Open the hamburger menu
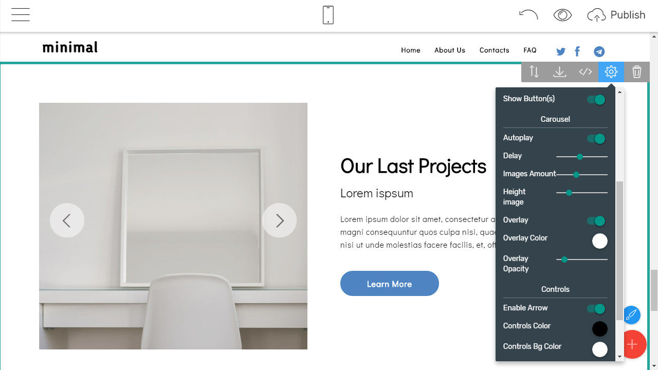The height and width of the screenshot is (370, 658). click(21, 15)
